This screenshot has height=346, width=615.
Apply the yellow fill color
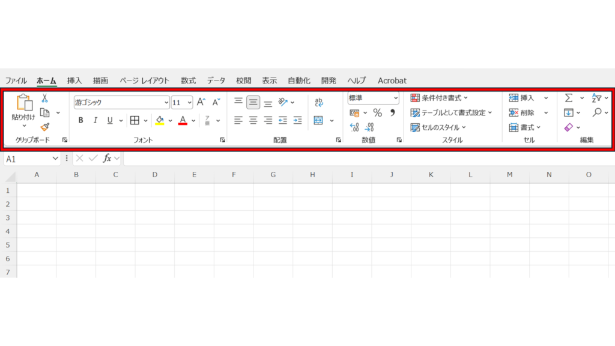160,120
